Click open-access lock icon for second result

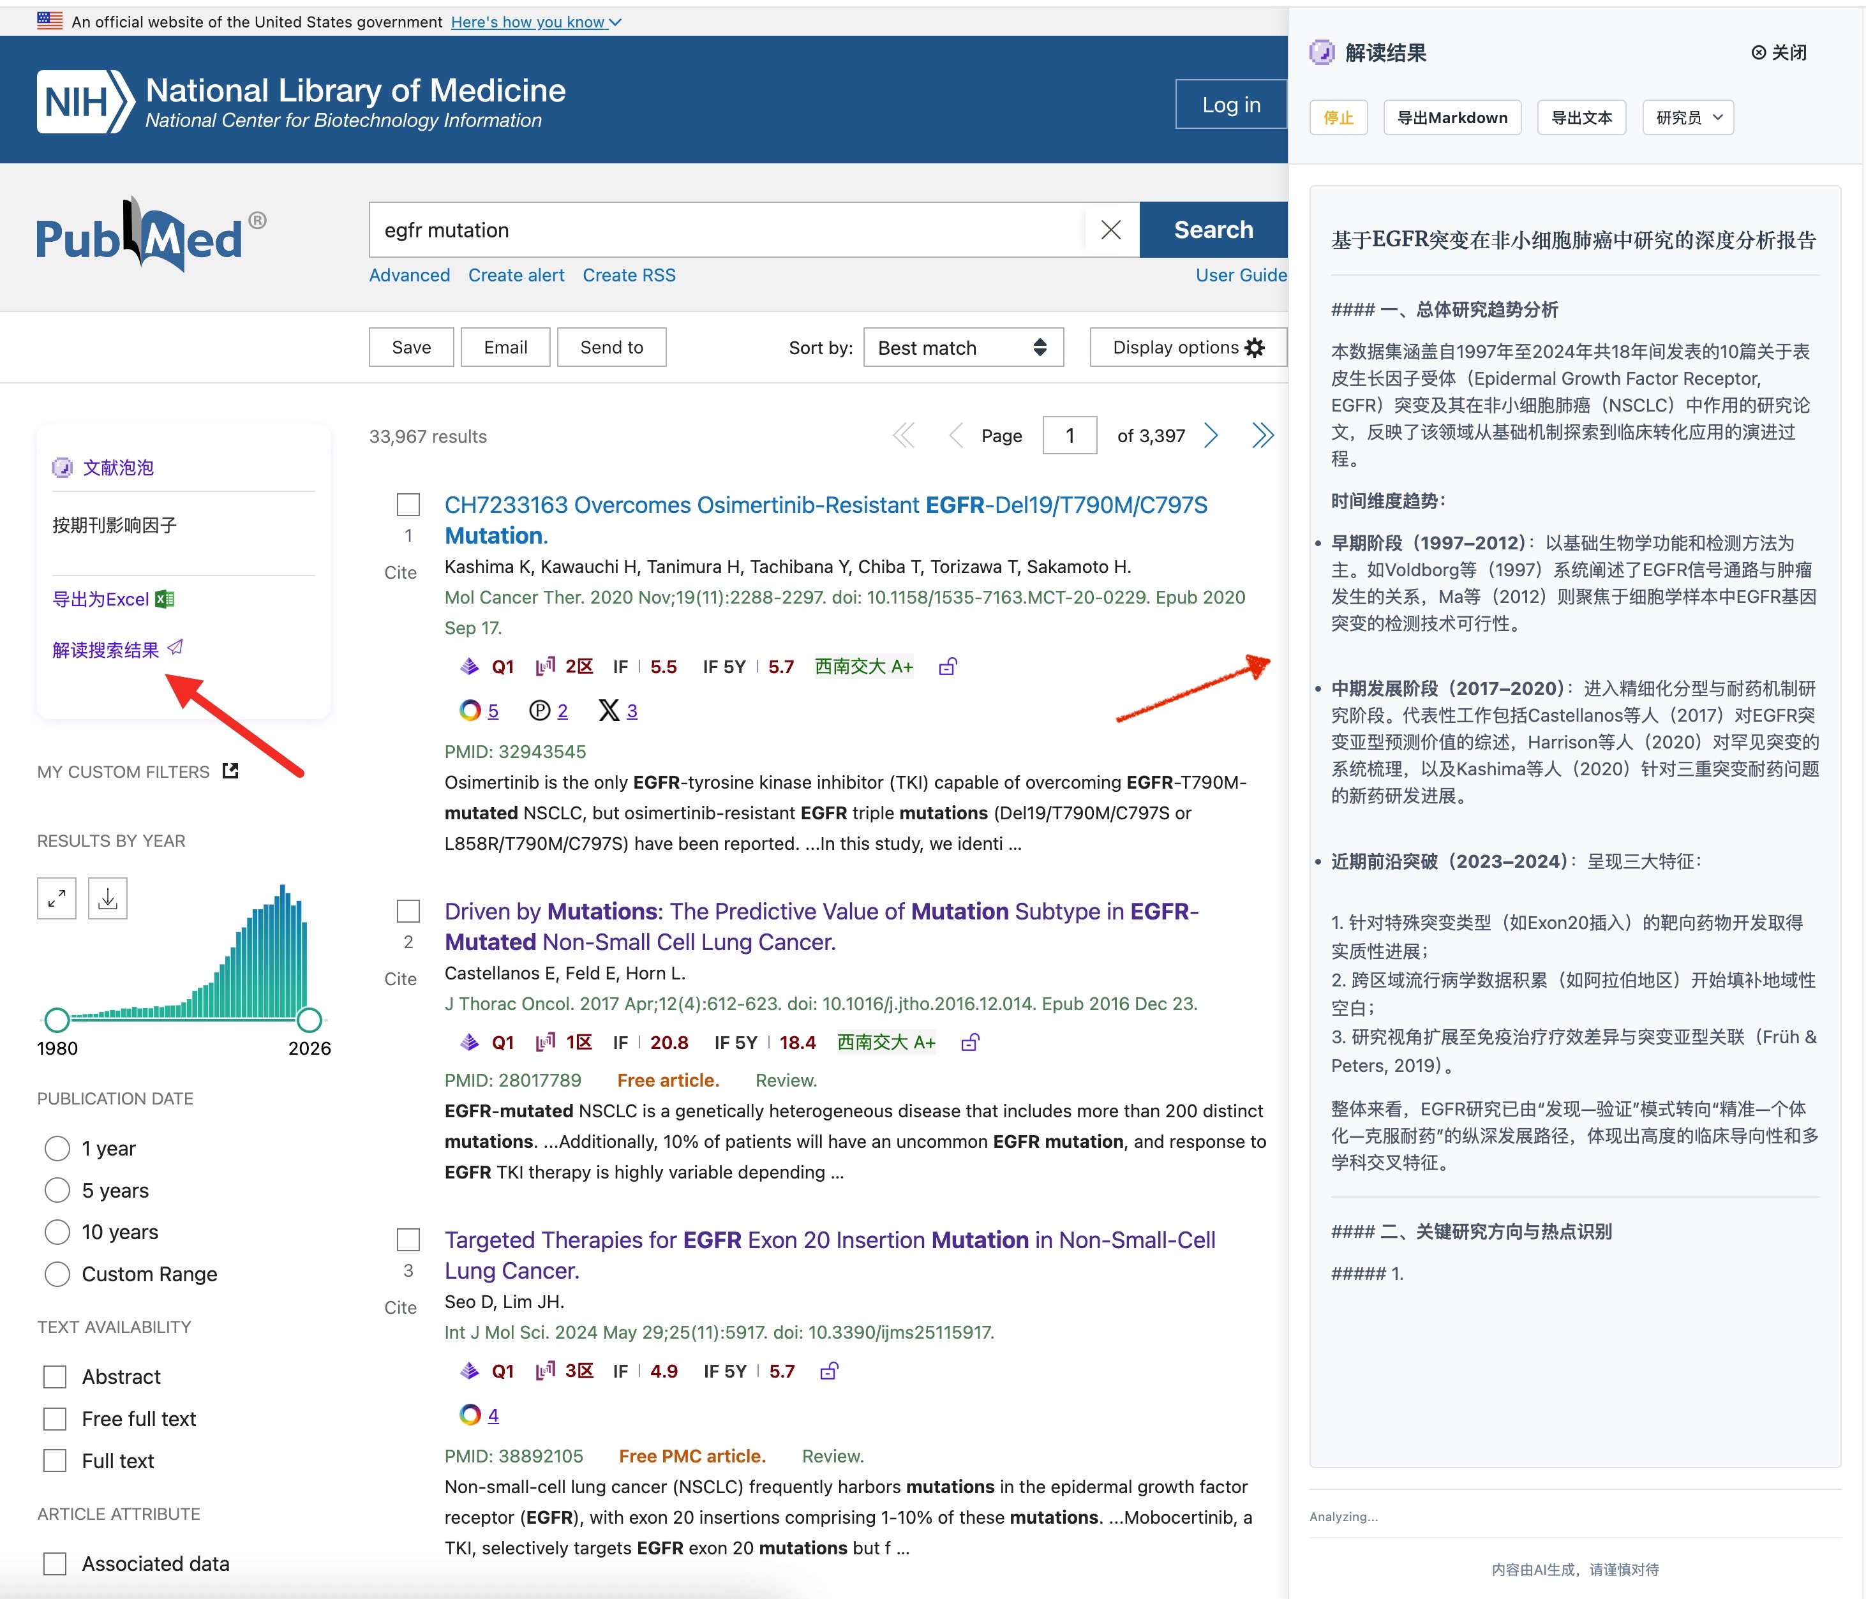[970, 1042]
